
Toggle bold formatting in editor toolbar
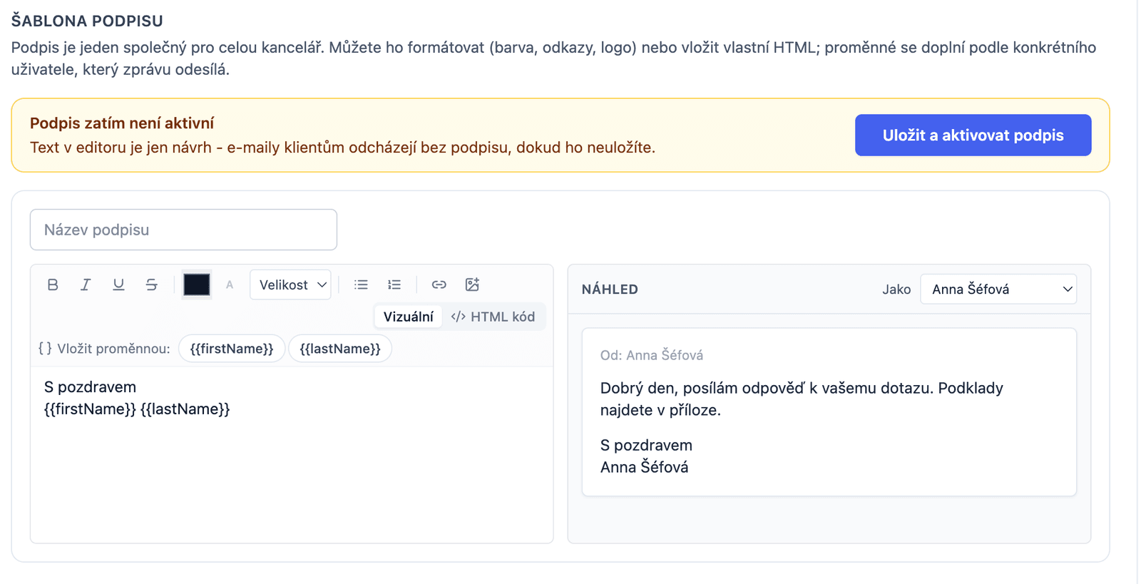[53, 285]
